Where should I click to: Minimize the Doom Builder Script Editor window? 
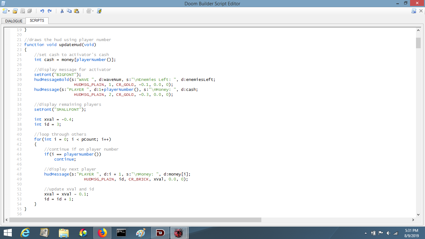coord(397,3)
